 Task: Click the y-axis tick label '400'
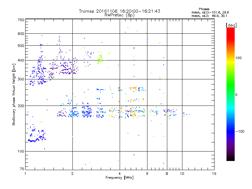(21, 60)
